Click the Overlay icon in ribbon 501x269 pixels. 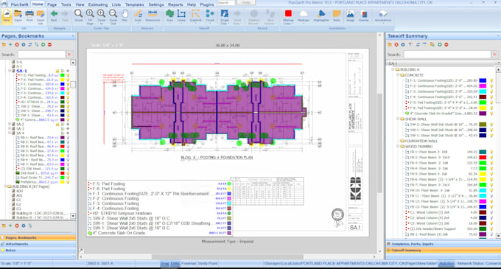[364, 15]
